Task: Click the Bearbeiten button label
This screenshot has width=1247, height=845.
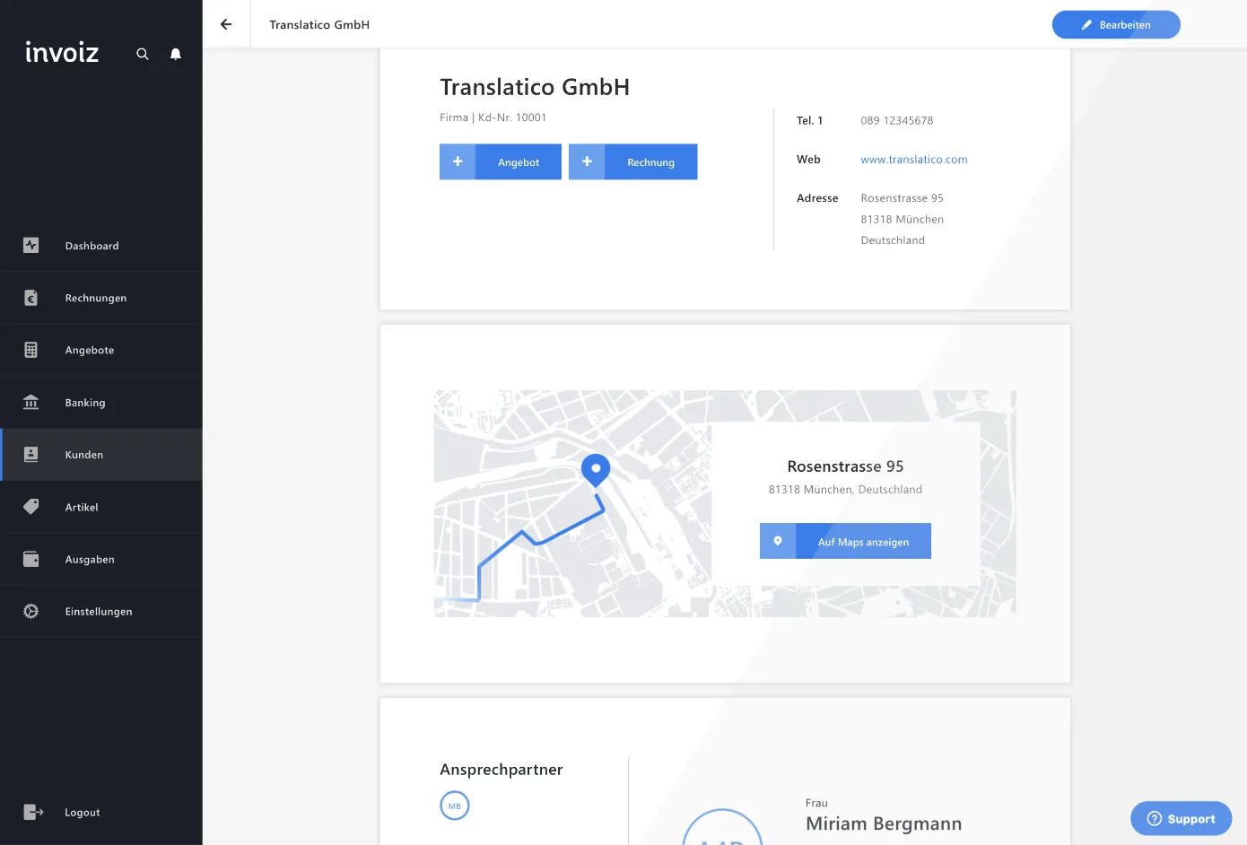Action: (1125, 25)
